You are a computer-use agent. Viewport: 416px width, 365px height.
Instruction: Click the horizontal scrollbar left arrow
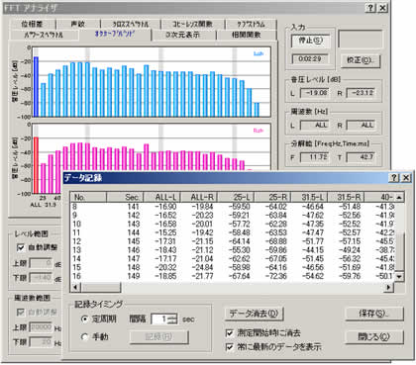76,287
